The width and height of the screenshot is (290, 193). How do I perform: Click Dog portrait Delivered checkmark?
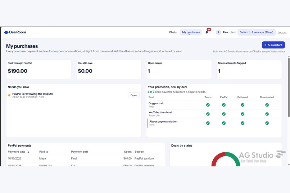click(243, 105)
